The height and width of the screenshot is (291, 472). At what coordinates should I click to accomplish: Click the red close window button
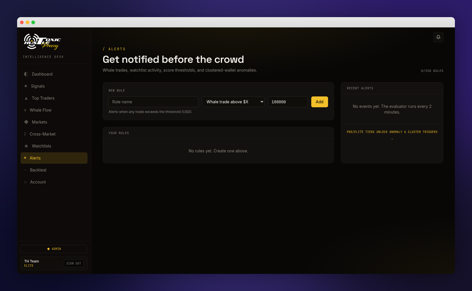click(x=22, y=22)
